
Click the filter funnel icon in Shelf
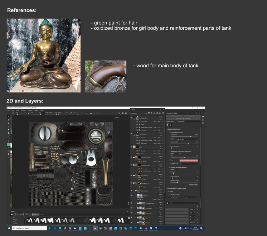[x=27, y=214]
